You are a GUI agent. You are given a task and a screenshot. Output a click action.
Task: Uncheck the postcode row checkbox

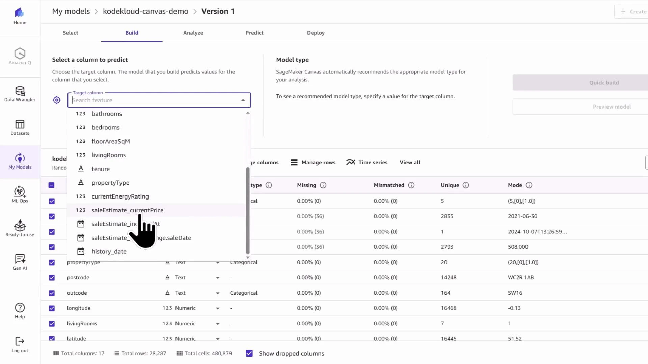tap(51, 277)
